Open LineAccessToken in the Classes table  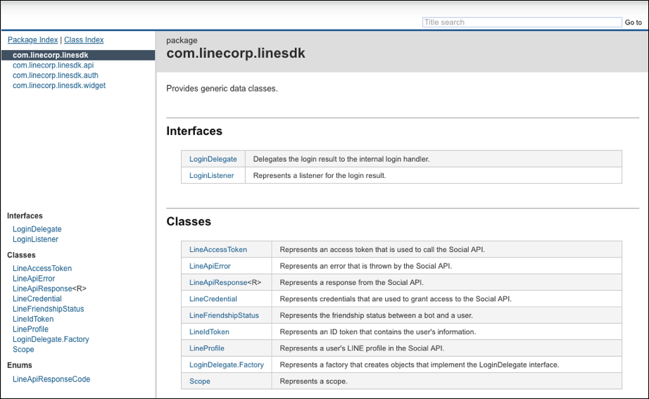[218, 250]
